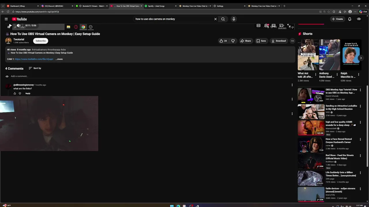Click the Create button on YouTube
The image size is (369, 207).
(x=337, y=19)
